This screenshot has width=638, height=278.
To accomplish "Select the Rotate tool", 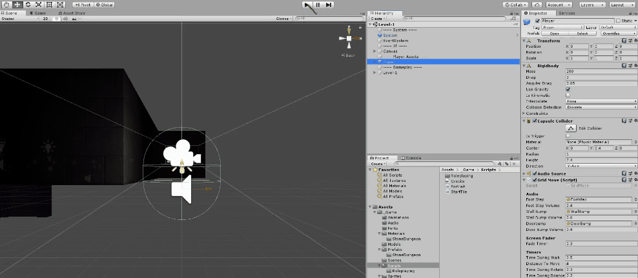I will pos(28,5).
